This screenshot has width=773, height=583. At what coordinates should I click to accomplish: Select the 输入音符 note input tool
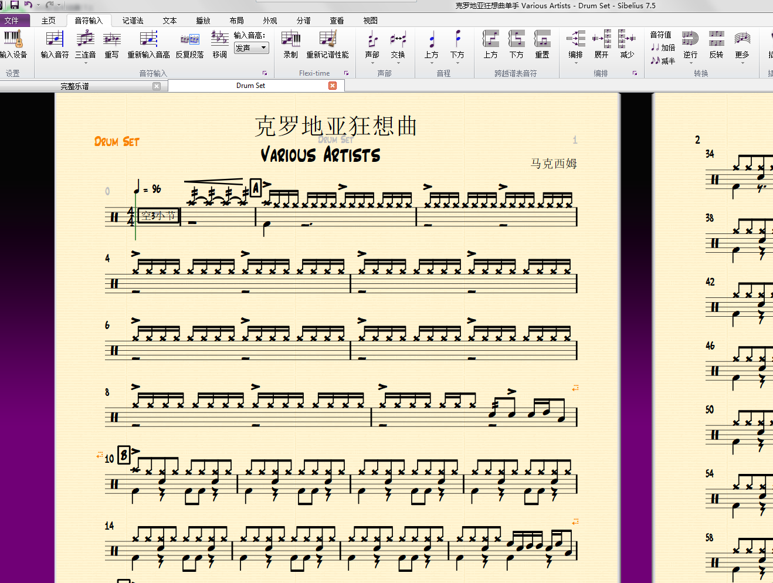tap(55, 44)
